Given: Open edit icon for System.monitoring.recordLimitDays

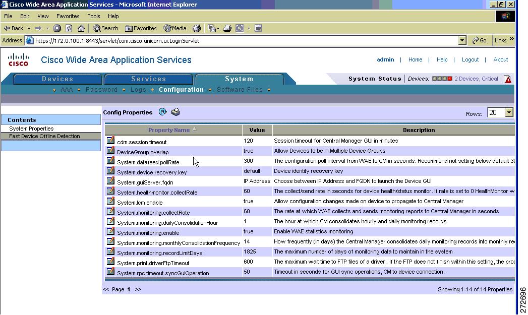Looking at the screenshot, I should click(110, 251).
